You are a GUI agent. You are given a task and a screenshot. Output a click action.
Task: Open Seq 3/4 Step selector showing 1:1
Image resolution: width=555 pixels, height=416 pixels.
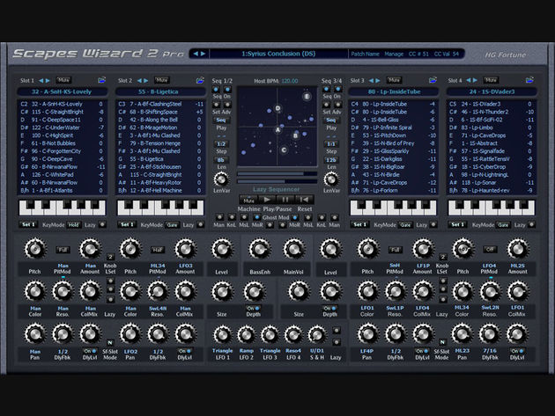click(x=331, y=144)
